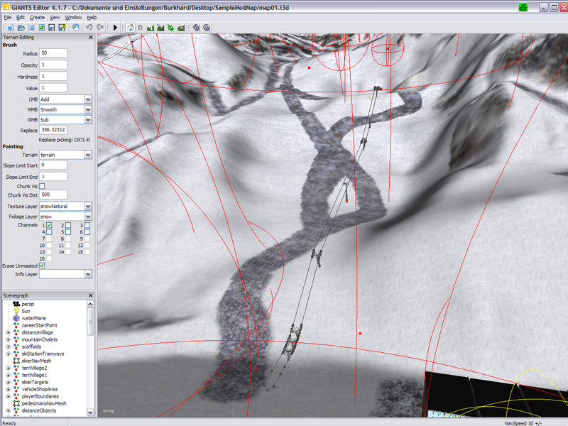Open the Edit menu
Screen dimensions: 568x426
click(x=21, y=17)
